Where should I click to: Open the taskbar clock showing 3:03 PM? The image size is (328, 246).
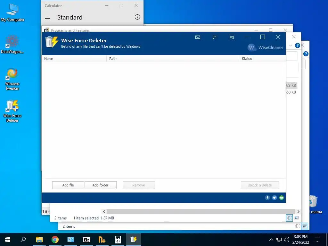click(x=300, y=240)
